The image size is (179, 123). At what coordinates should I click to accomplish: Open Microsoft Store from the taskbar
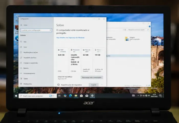81,96
